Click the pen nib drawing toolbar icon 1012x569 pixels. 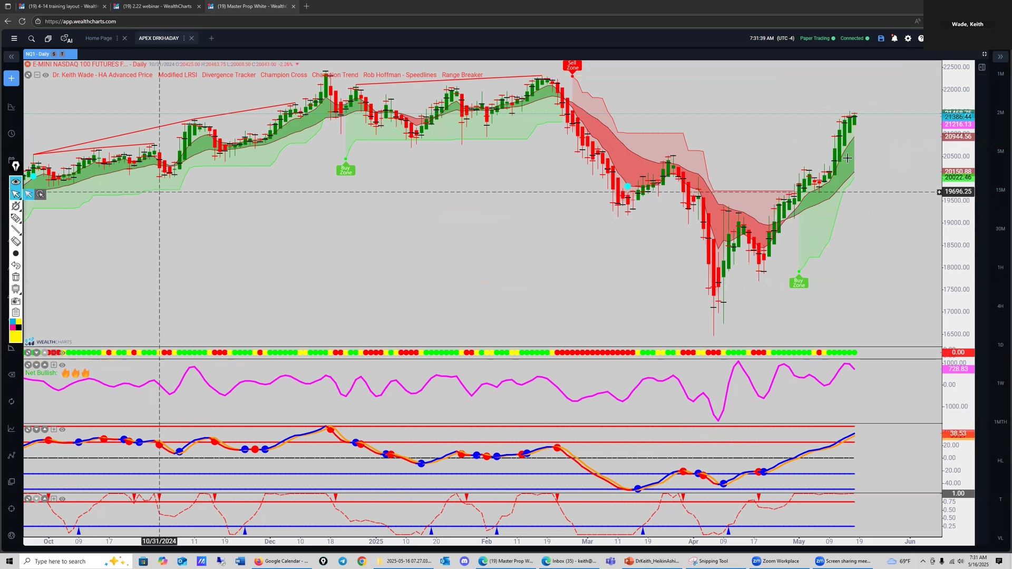click(x=16, y=166)
